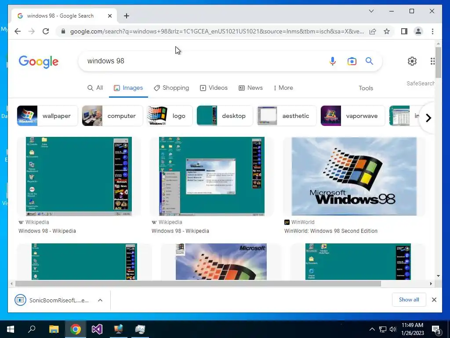450x338 pixels.
Task: Bookmark this tab with the star icon
Action: coord(387,31)
